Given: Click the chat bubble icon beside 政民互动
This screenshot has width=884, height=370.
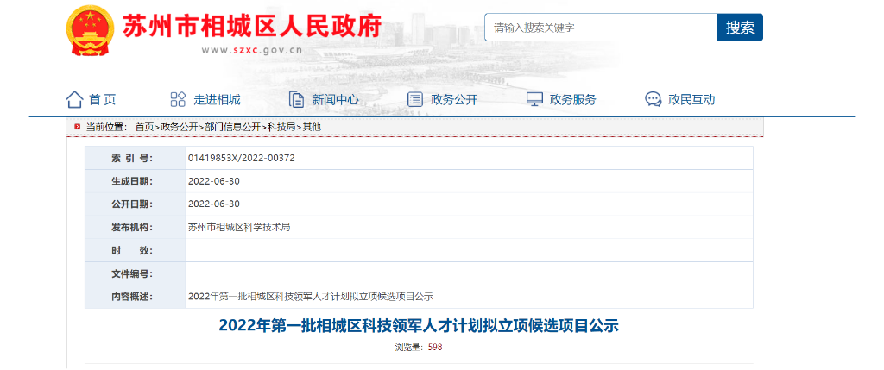Looking at the screenshot, I should (654, 99).
